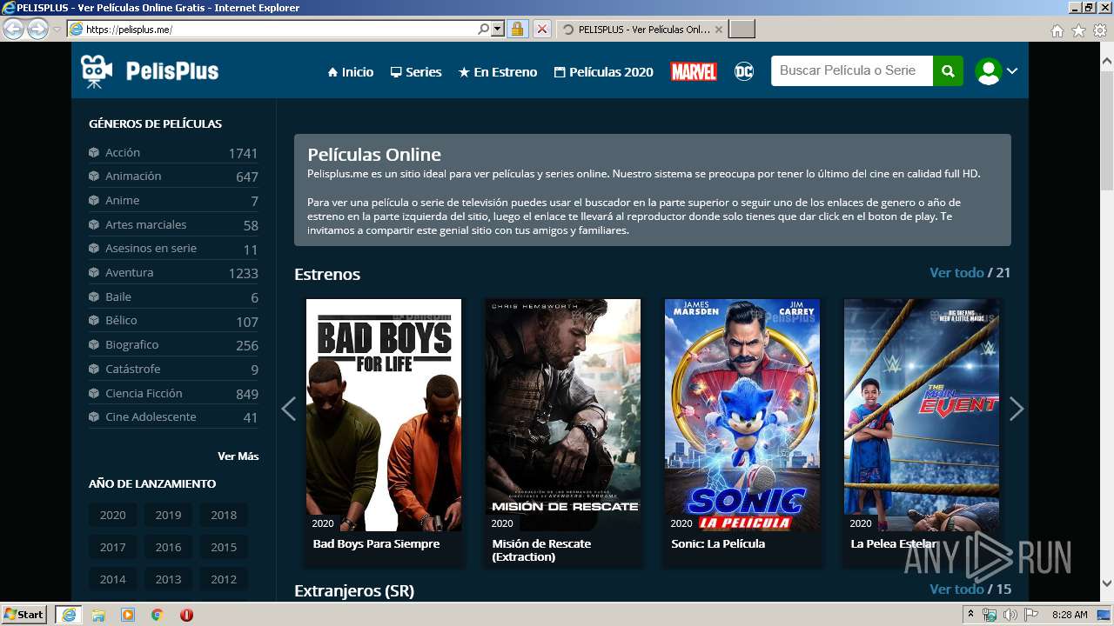This screenshot has width=1114, height=626.
Task: Open the taskbar file explorer icon
Action: tap(98, 615)
